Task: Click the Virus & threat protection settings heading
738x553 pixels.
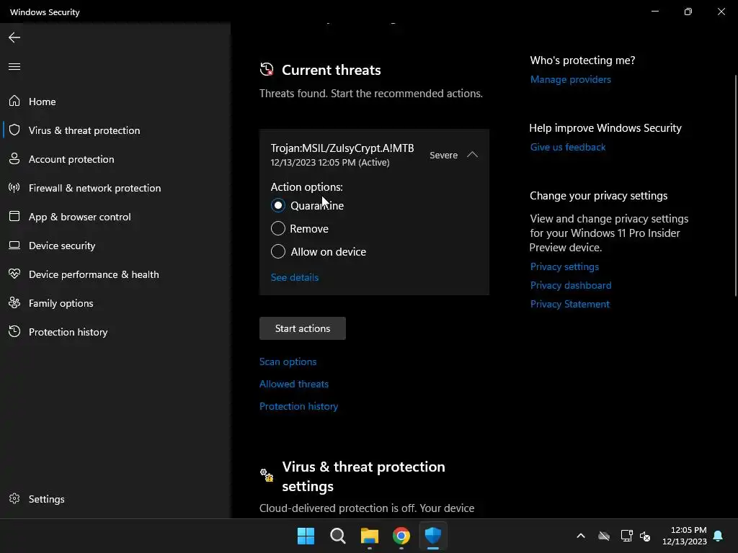Action: click(x=363, y=476)
